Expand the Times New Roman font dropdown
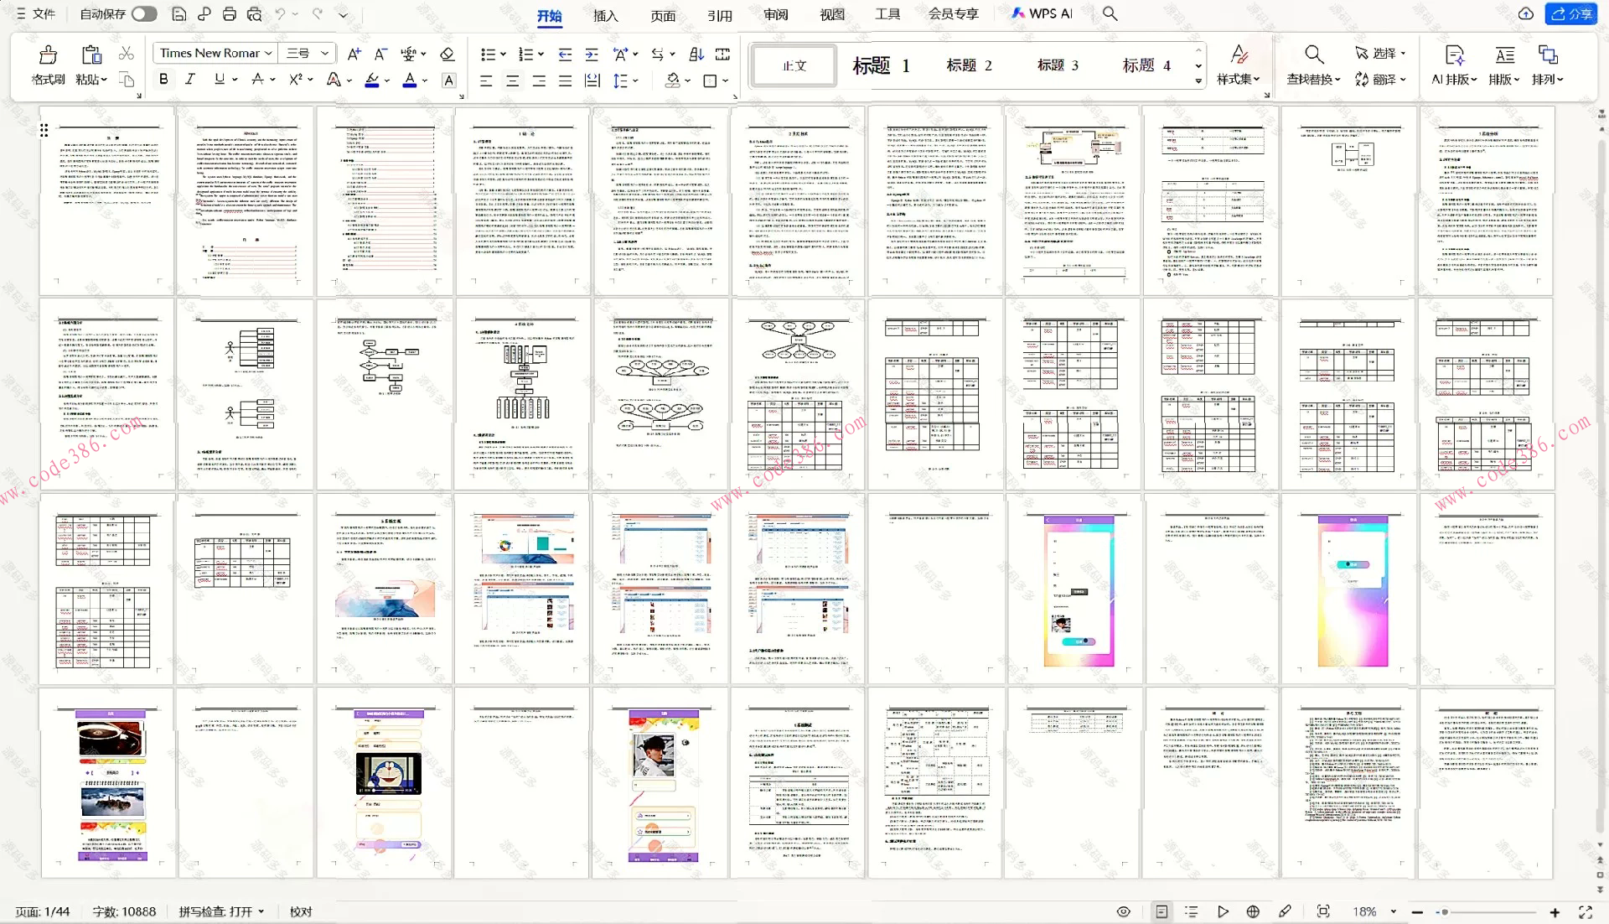Viewport: 1609px width, 924px height. point(268,53)
